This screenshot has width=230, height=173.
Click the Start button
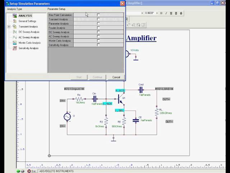(x=79, y=77)
